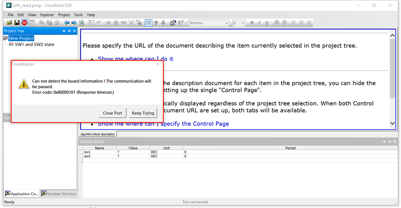Open the Project Tree panel dropdown arrow
The width and height of the screenshot is (401, 208).
tap(64, 31)
